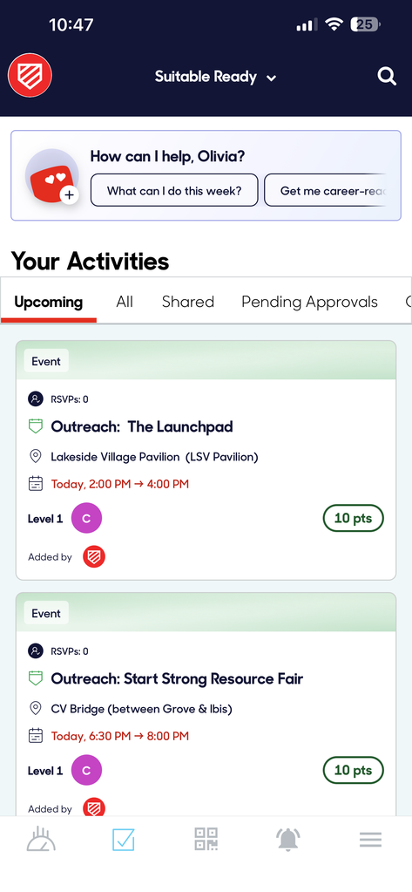Open the hamburger menu icon
This screenshot has height=892, width=412.
pyautogui.click(x=370, y=840)
